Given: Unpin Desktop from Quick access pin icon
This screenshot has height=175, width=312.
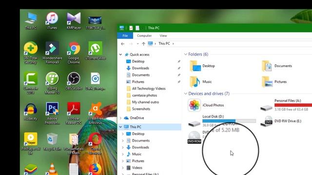Looking at the screenshot, I should (x=179, y=62).
